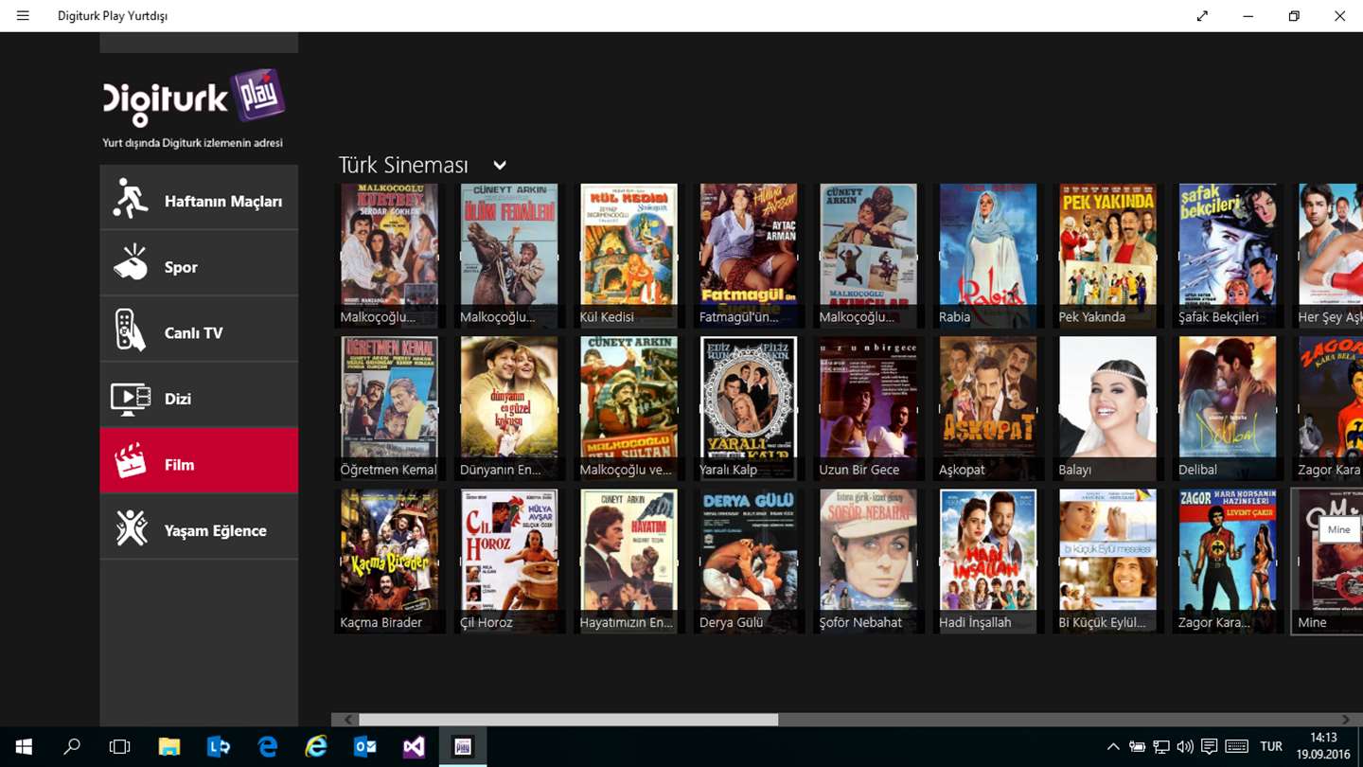Click the left arrow of the horizontal scrollbar
The height and width of the screenshot is (767, 1363).
click(x=348, y=720)
